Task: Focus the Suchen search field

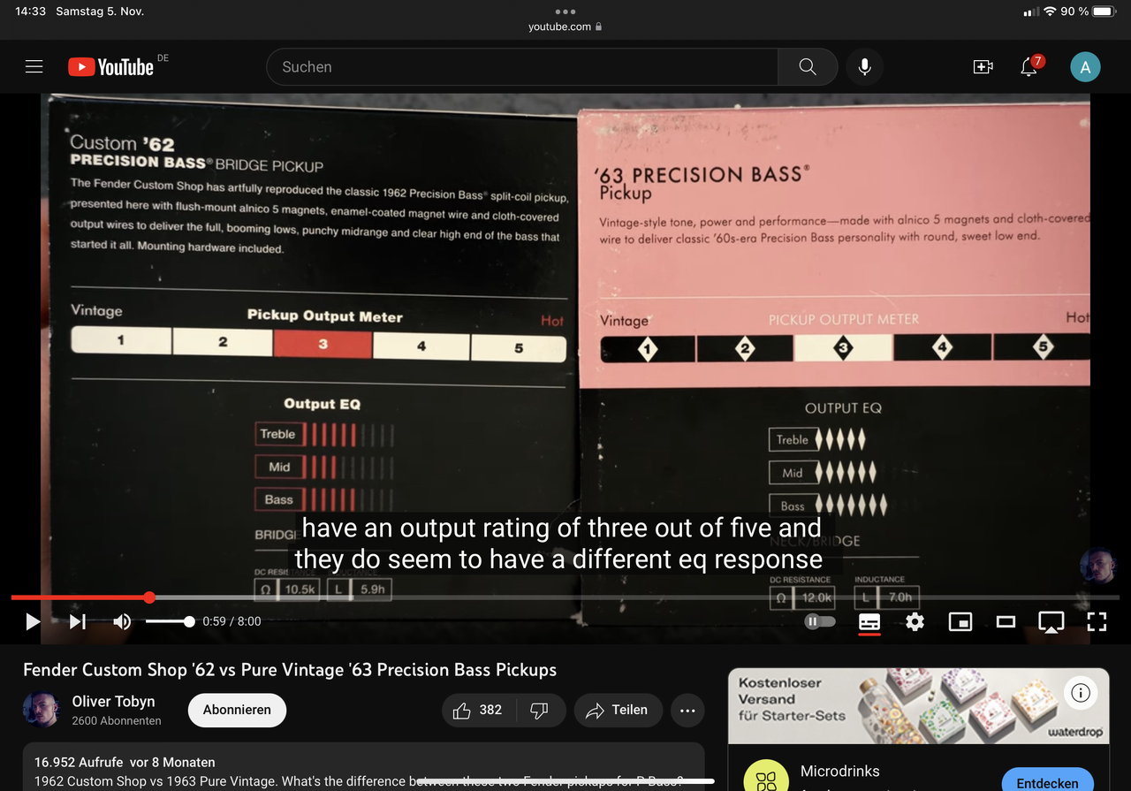Action: coord(522,67)
